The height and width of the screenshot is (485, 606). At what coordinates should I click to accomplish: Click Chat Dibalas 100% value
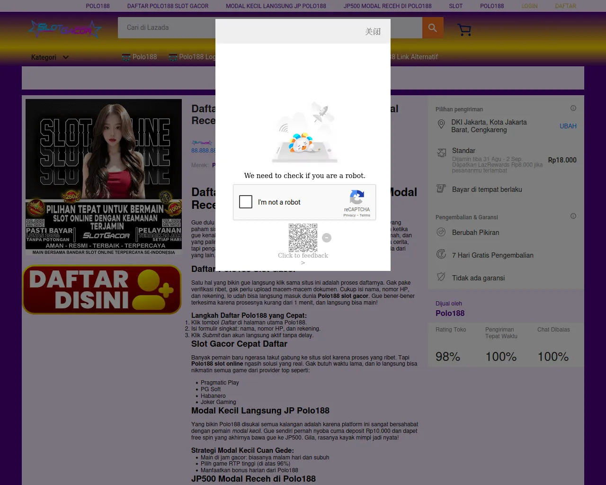pyautogui.click(x=553, y=357)
